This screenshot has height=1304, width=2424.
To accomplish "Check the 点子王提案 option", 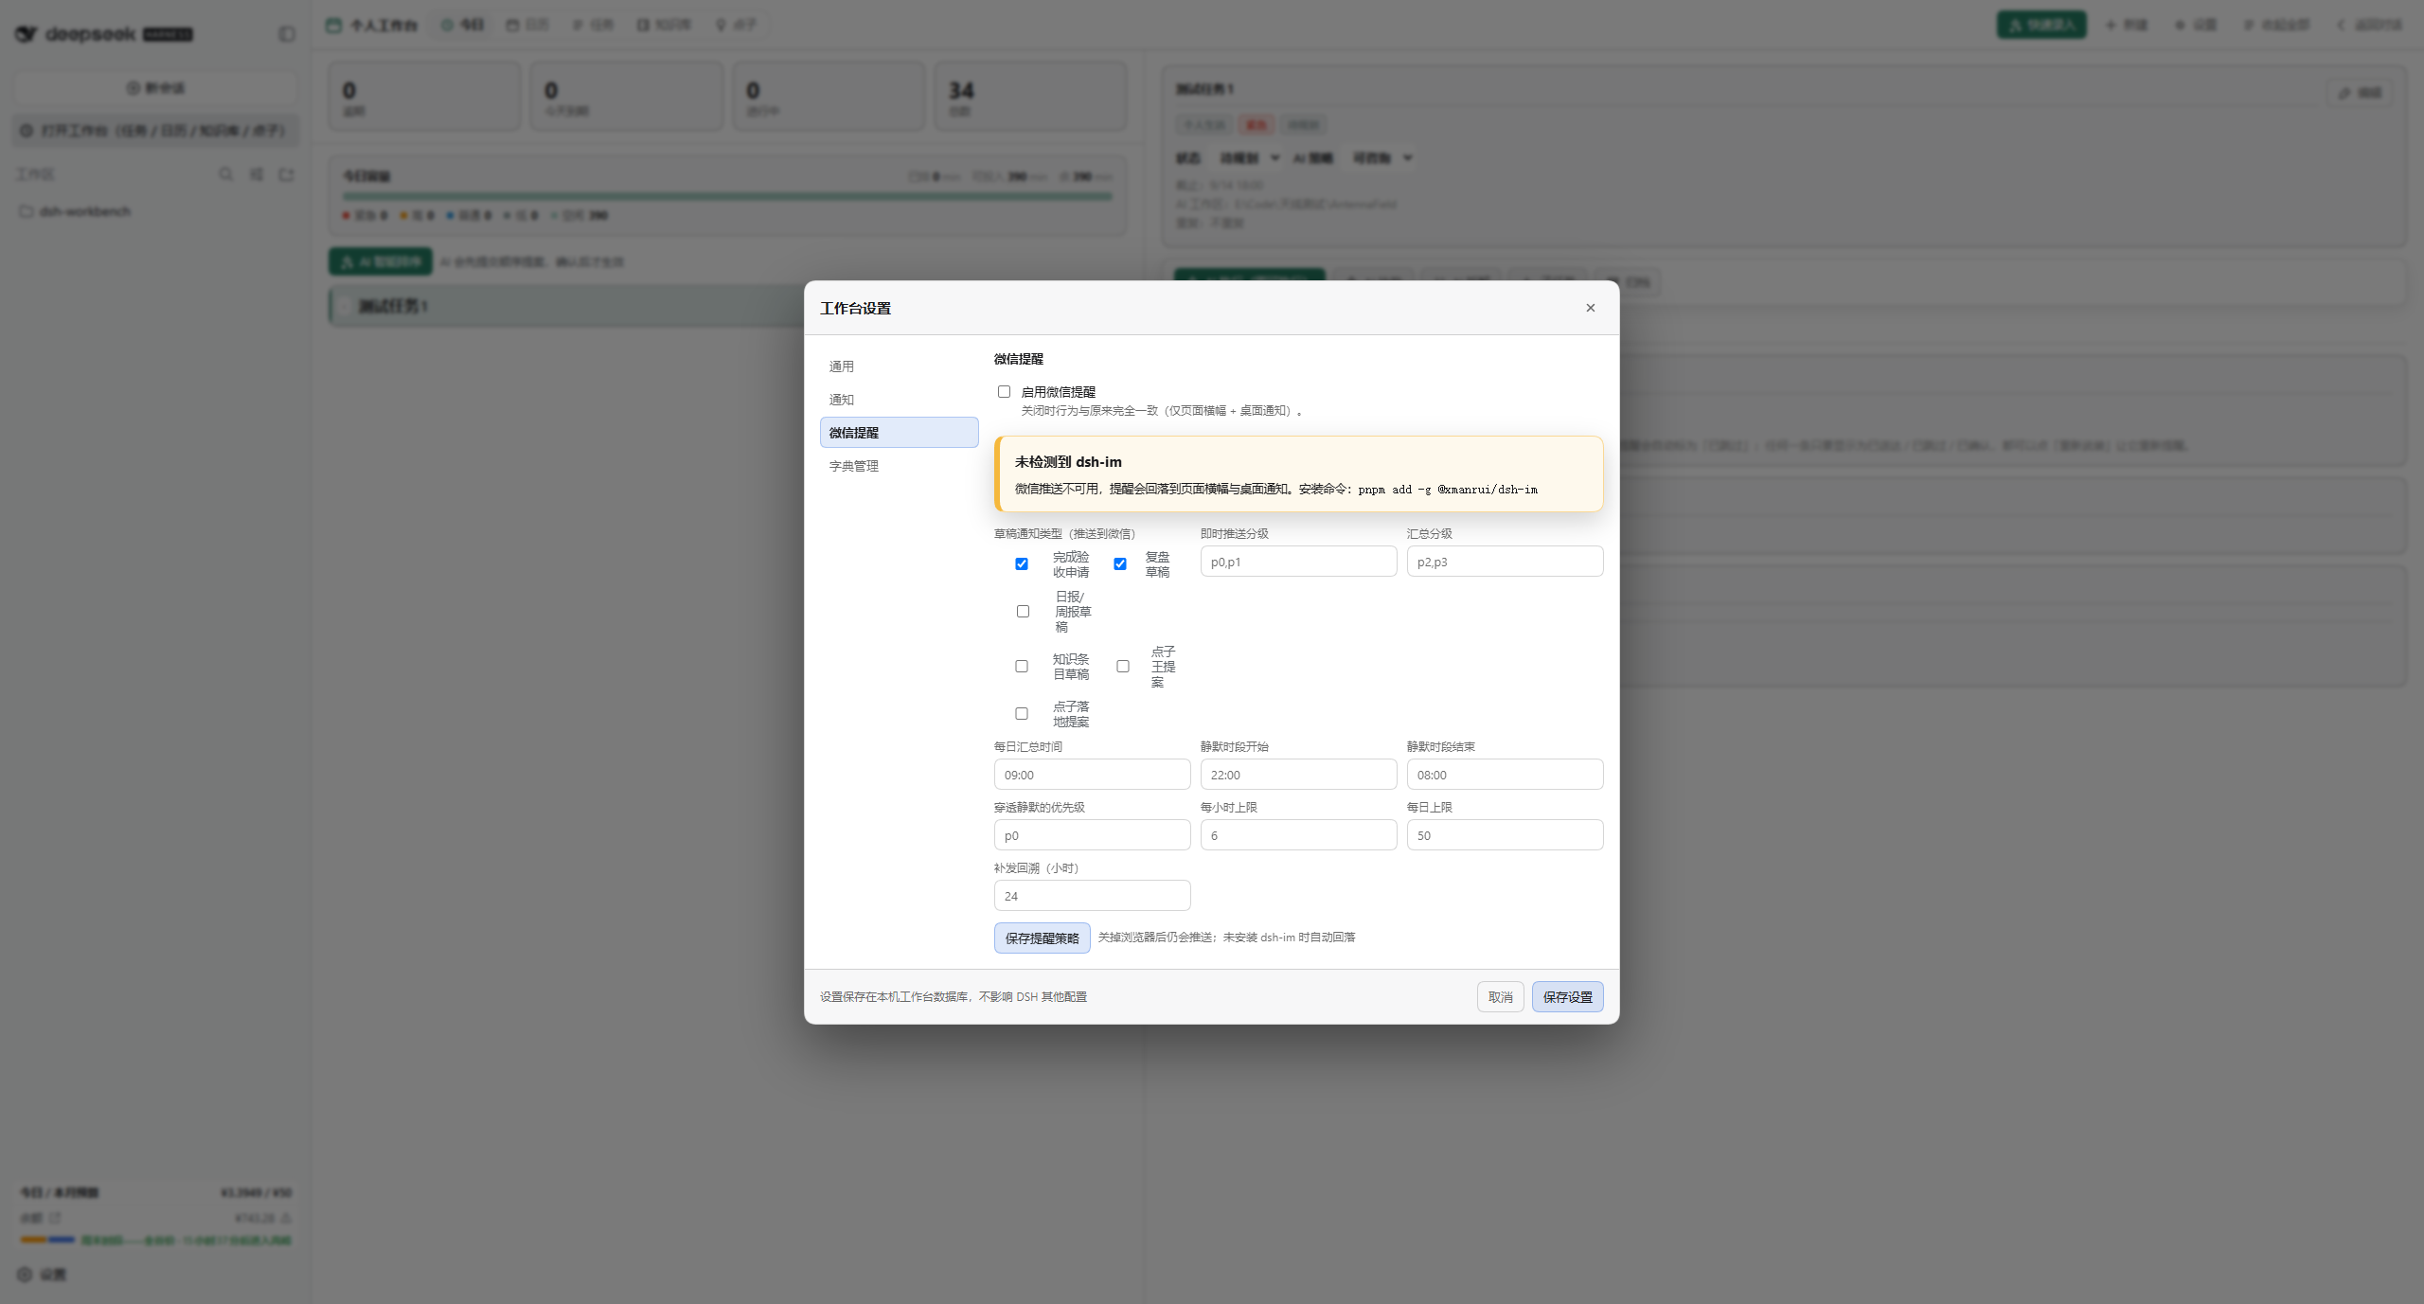I will pyautogui.click(x=1123, y=667).
